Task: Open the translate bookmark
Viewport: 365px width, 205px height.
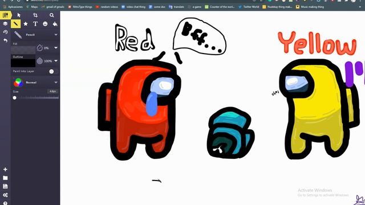Action: (177, 7)
